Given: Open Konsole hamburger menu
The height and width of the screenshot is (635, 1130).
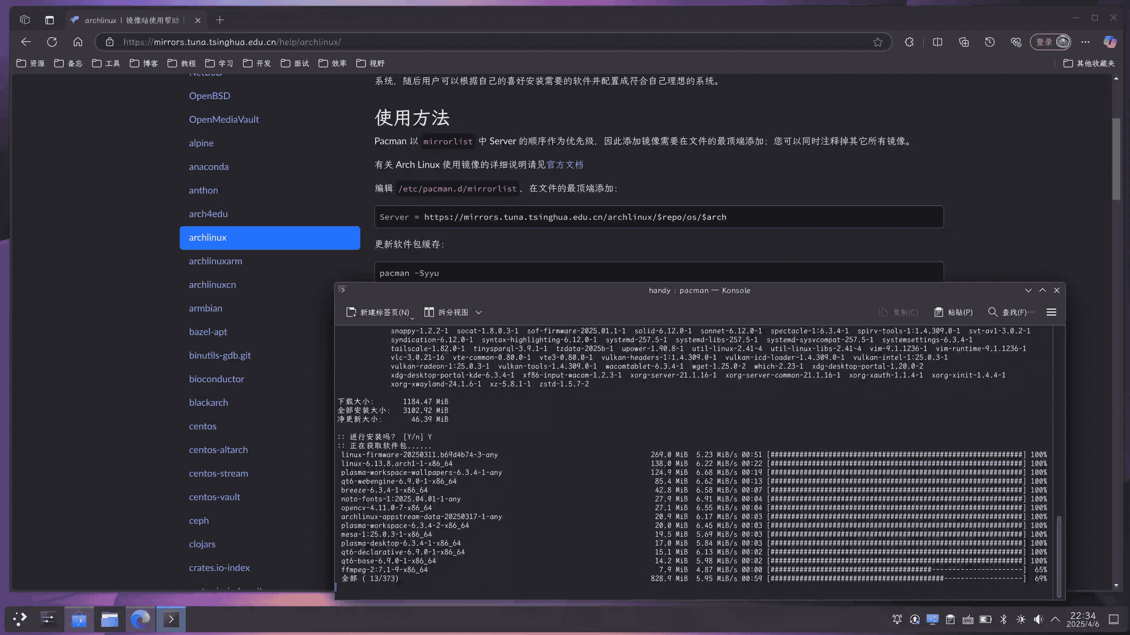Looking at the screenshot, I should click(x=1052, y=312).
